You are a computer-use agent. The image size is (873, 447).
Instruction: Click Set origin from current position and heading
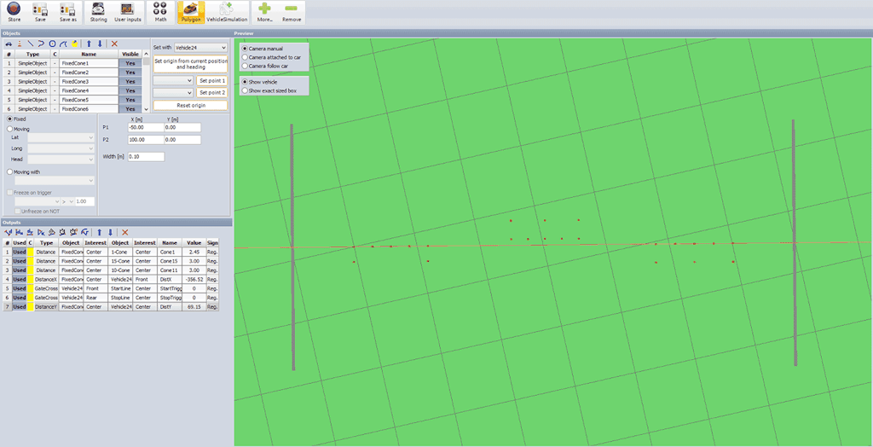pyautogui.click(x=190, y=63)
